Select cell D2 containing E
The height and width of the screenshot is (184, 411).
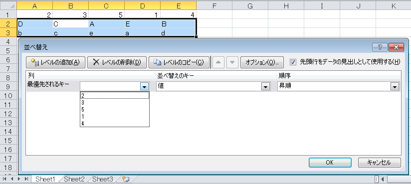pyautogui.click(x=142, y=24)
